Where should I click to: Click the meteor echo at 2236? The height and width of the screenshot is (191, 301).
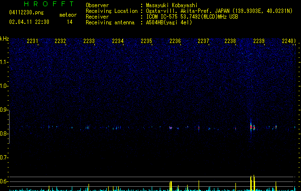click(170, 127)
